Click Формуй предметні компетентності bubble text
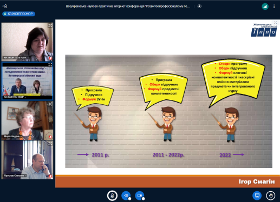 click(x=164, y=91)
